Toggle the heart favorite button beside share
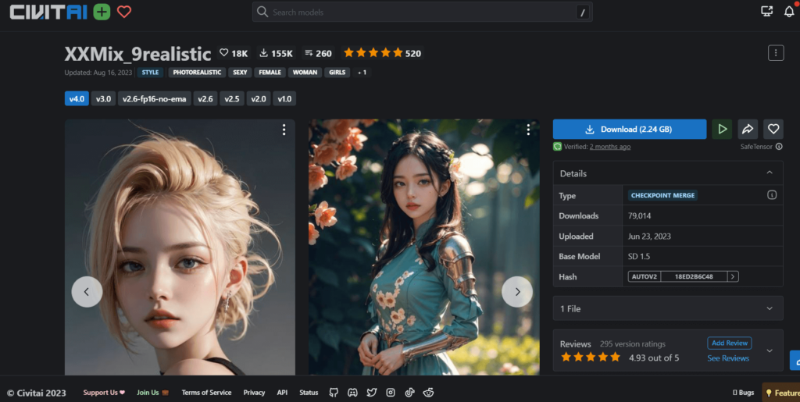The image size is (800, 402). [x=773, y=129]
